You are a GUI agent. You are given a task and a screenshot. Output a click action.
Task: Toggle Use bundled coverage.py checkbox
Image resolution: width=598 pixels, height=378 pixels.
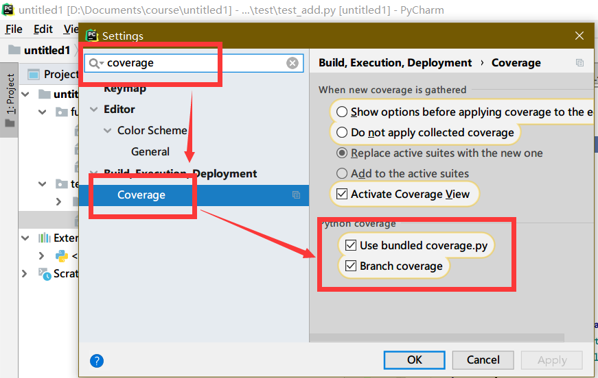pyautogui.click(x=350, y=245)
